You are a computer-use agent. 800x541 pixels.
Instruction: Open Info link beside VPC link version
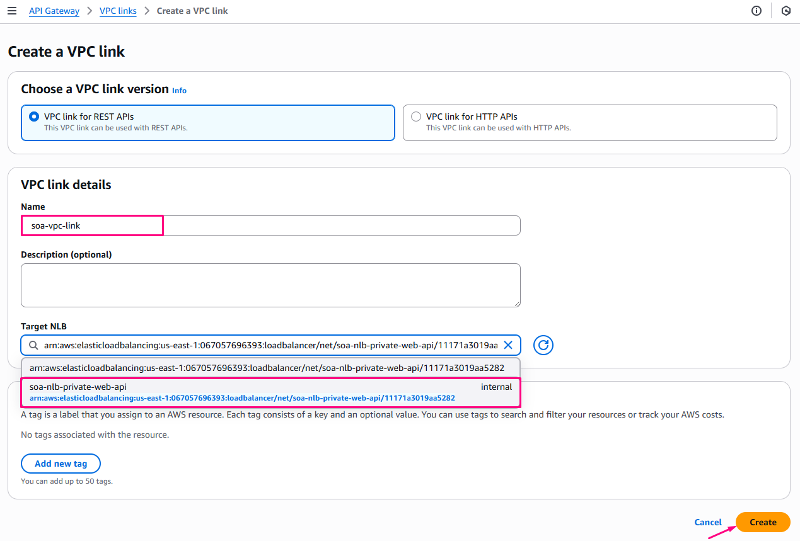coord(179,91)
